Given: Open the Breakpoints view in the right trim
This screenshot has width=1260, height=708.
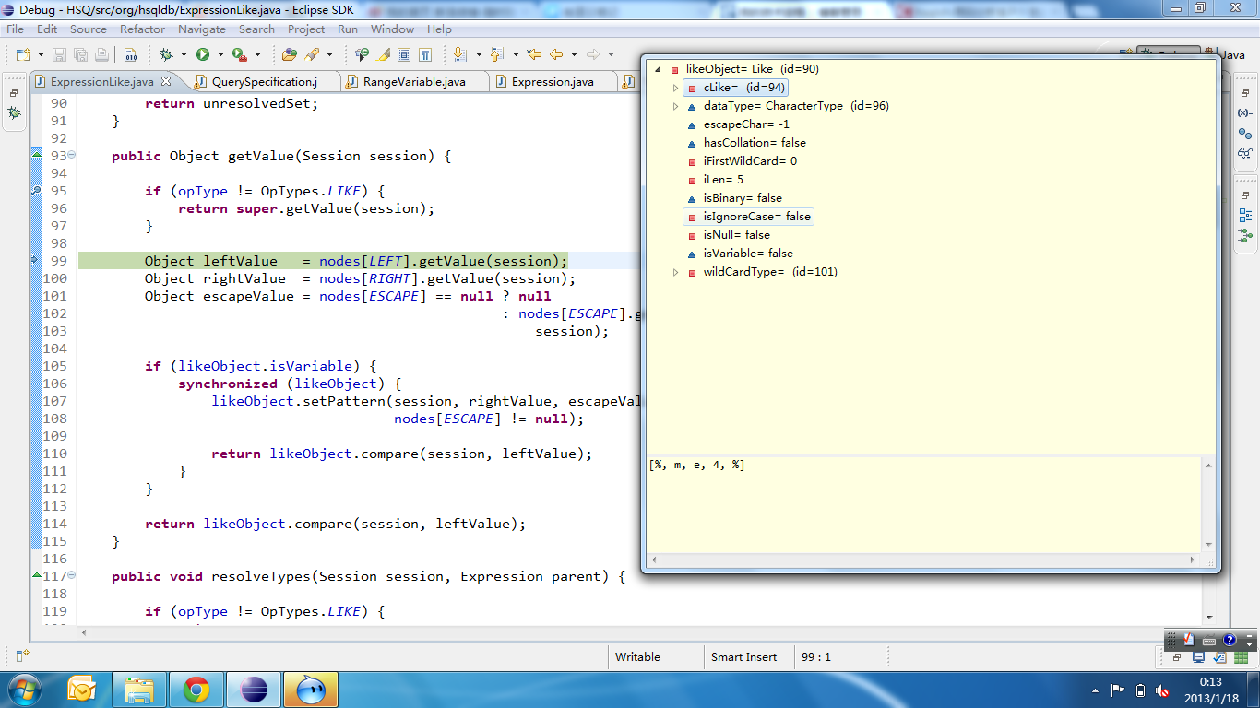Looking at the screenshot, I should coord(1245,134).
